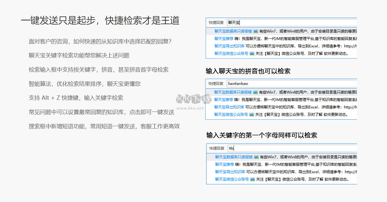Viewport: 387px width, 202px height.
Task: Click 嗨！我是聊天宝 description in 聊天宝 query panel
Action: (x=296, y=39)
